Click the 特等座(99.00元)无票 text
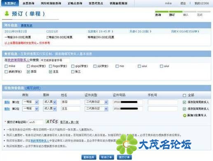This screenshot has height=161, width=213. [x=101, y=37]
